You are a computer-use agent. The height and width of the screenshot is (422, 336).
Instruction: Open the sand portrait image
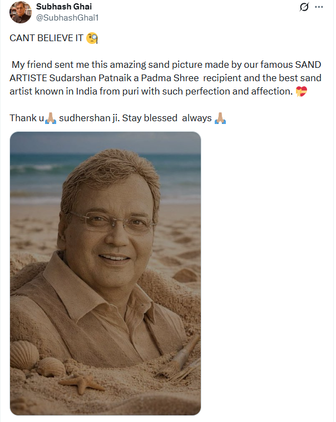pyautogui.click(x=105, y=274)
